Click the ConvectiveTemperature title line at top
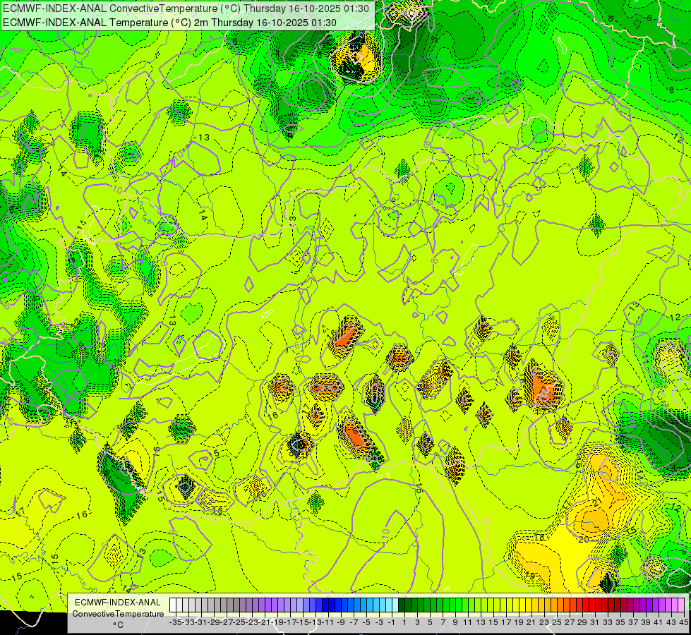Screen dimensions: 691x635 [x=186, y=8]
